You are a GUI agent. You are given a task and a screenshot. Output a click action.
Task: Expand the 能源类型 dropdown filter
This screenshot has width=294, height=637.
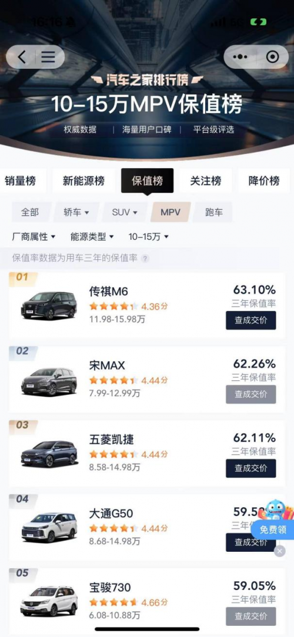(92, 236)
